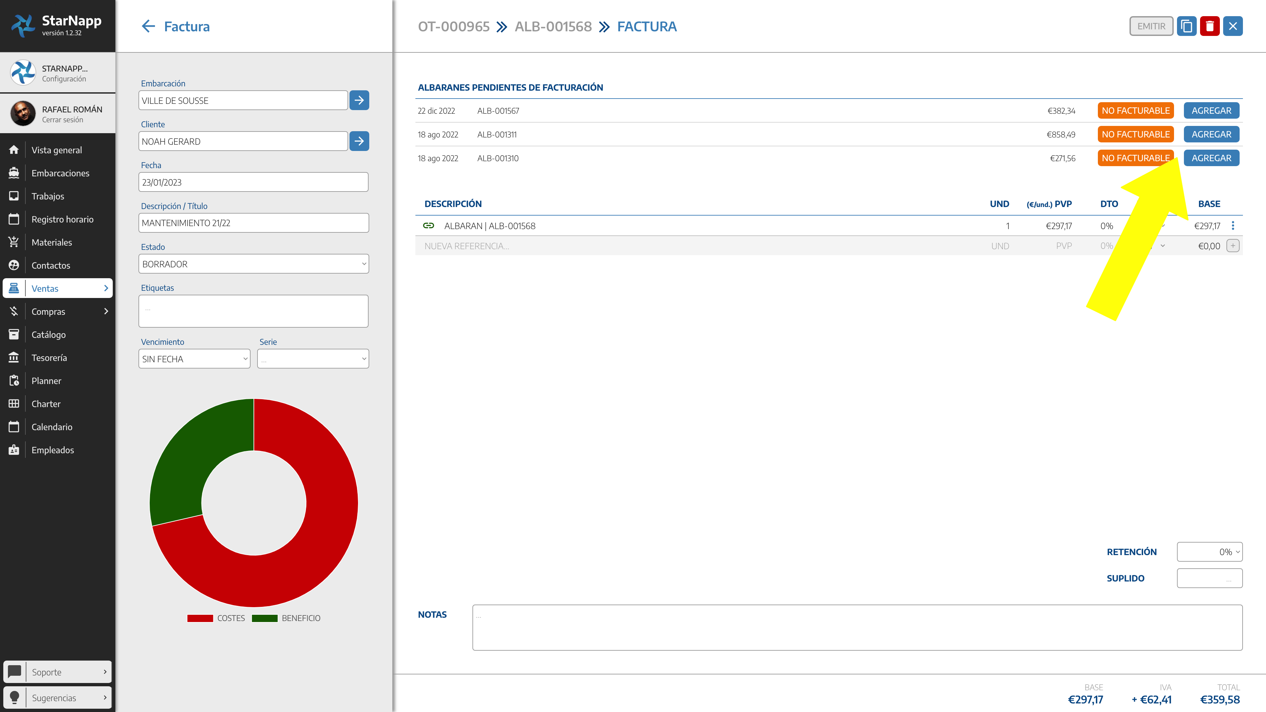Toggle NO FACTURABLE for ALB-001311
The image size is (1266, 712).
tap(1135, 134)
